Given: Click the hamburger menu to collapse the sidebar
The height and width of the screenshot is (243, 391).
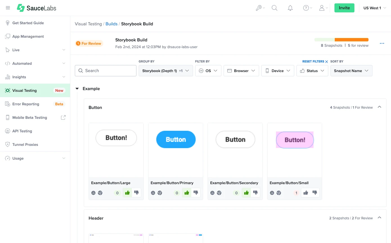Looking at the screenshot, I should 8,8.
